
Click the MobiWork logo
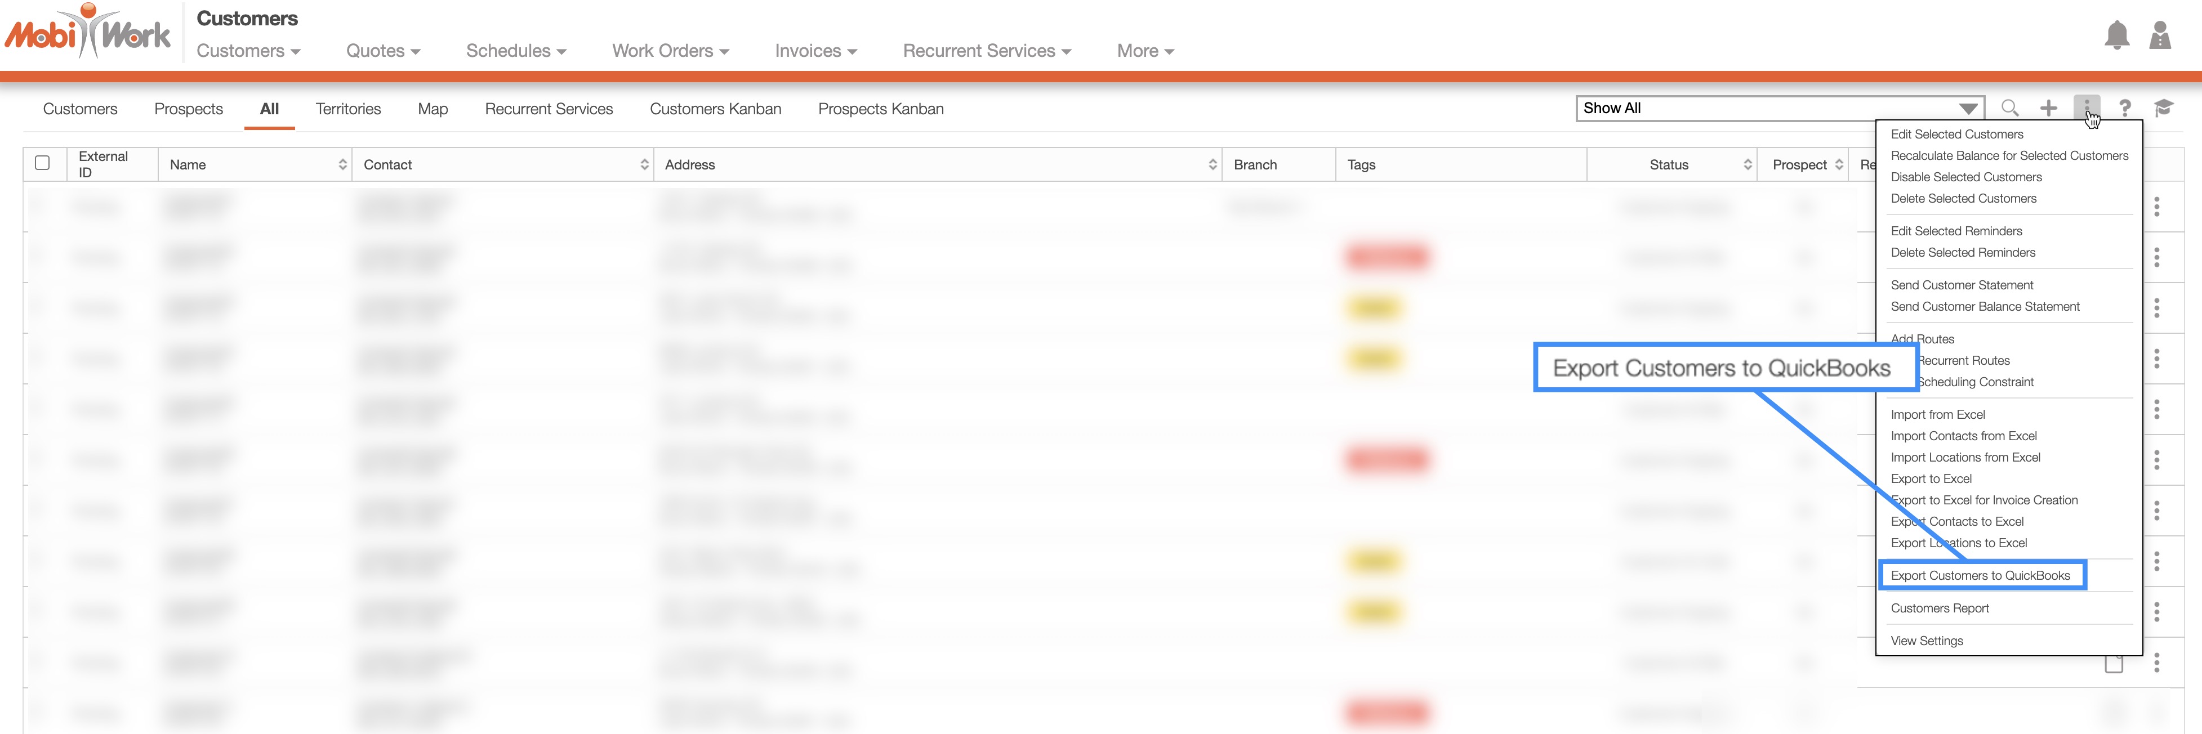[88, 33]
